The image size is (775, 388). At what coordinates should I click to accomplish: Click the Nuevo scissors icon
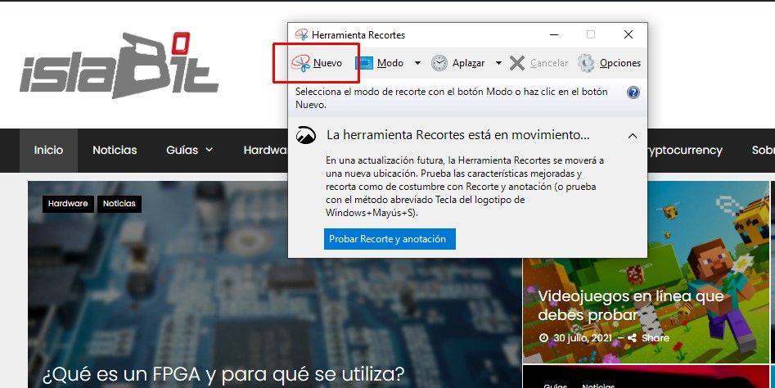pyautogui.click(x=302, y=63)
